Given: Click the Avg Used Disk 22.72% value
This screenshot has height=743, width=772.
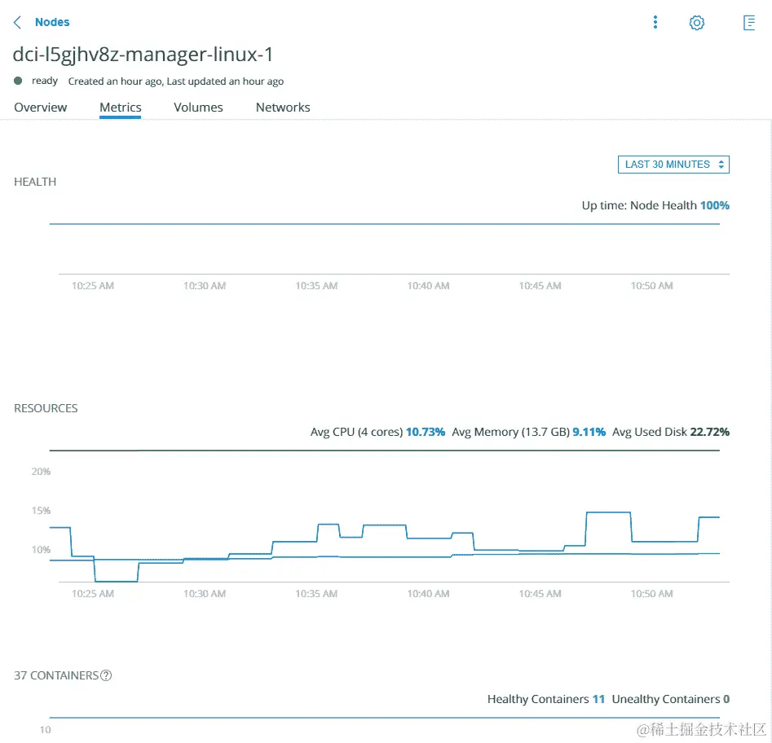Looking at the screenshot, I should [x=709, y=432].
